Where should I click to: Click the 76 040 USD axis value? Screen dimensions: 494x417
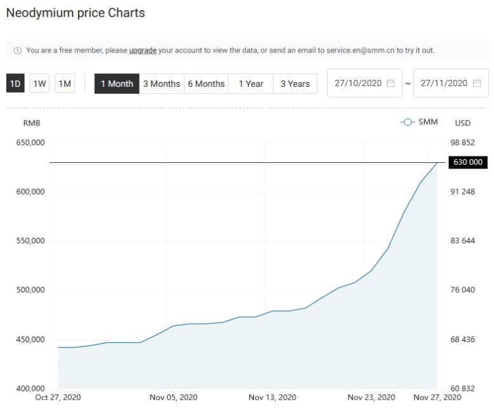pyautogui.click(x=462, y=290)
